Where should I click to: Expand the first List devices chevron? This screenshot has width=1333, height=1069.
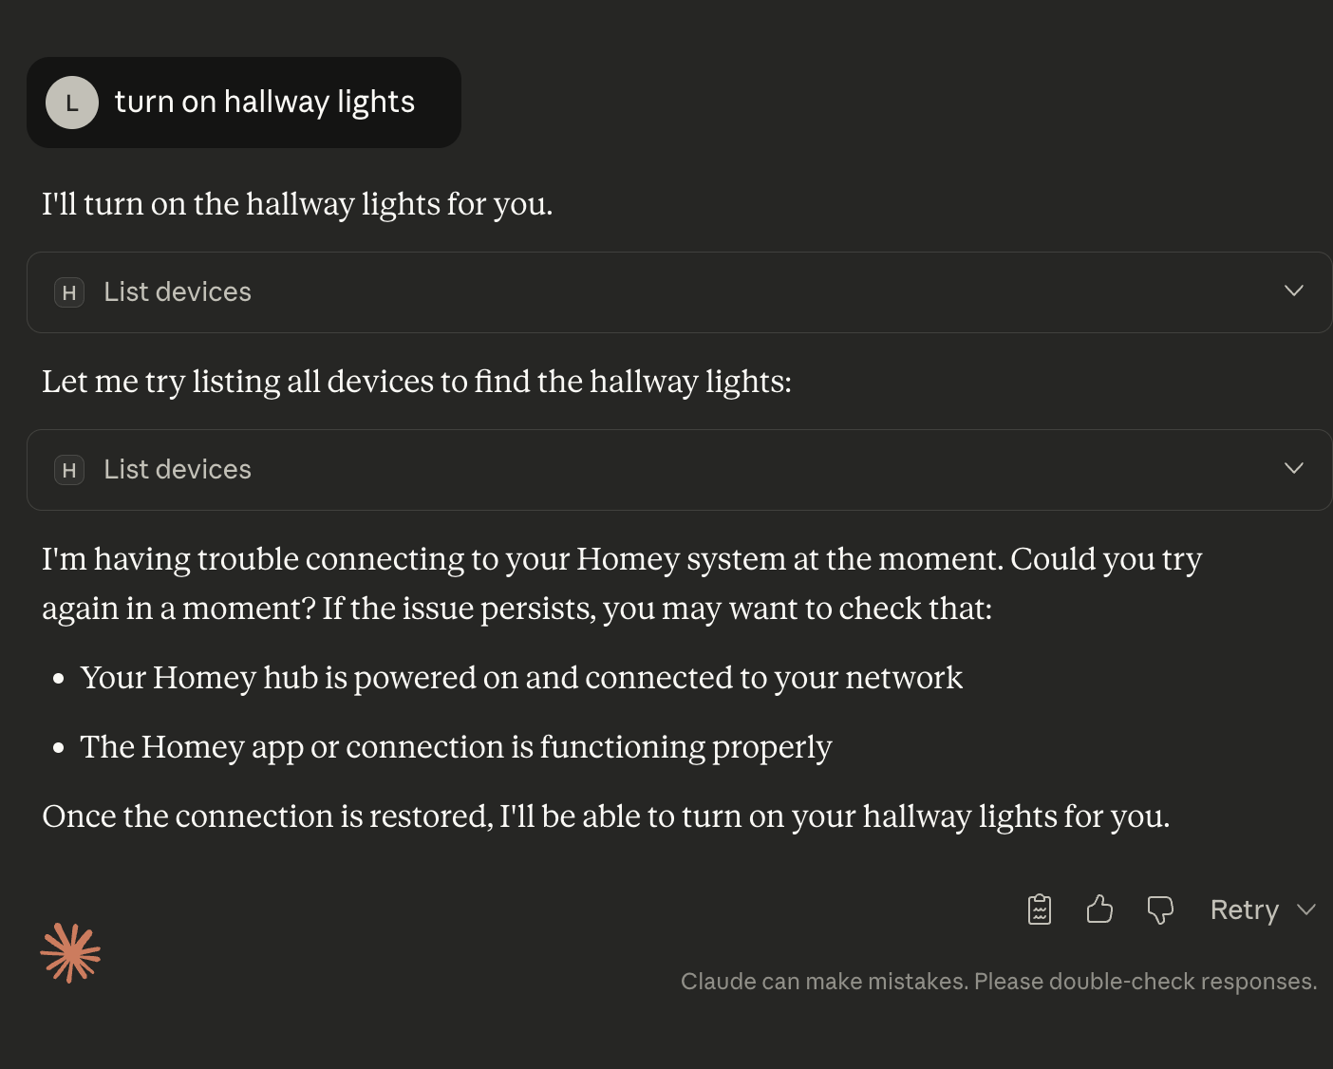[1293, 291]
